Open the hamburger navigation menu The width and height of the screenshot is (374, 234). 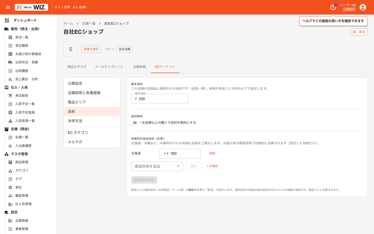[8, 7]
